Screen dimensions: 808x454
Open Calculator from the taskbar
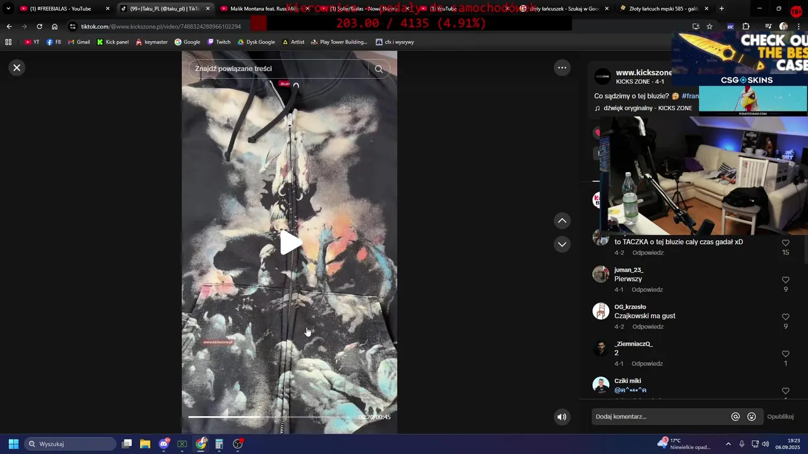(x=219, y=444)
